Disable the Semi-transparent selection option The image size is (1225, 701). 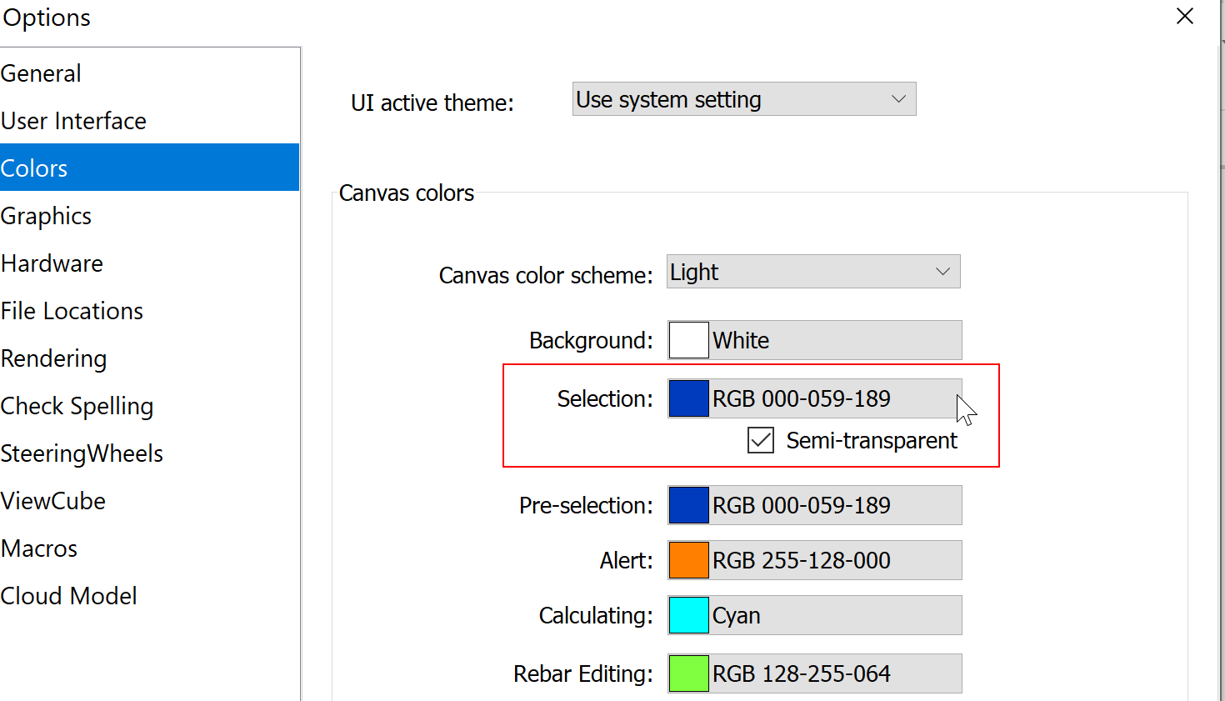(x=760, y=440)
